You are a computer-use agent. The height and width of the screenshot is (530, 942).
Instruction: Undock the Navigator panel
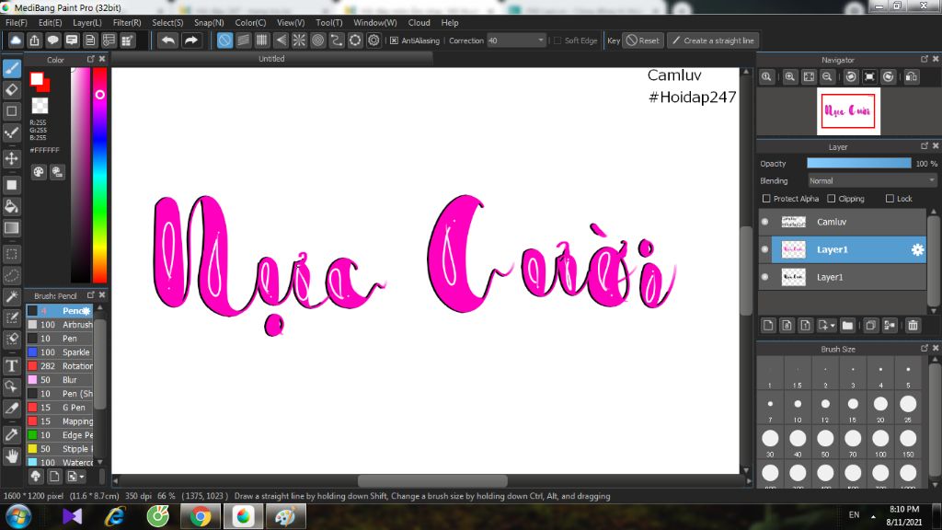(x=925, y=59)
